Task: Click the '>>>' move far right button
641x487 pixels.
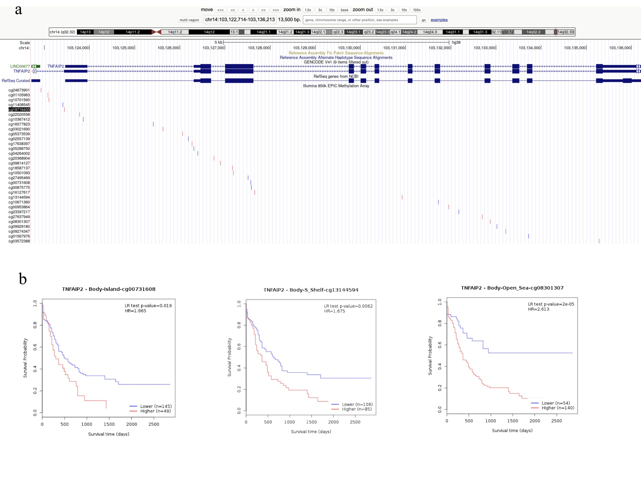Action: 275,10
